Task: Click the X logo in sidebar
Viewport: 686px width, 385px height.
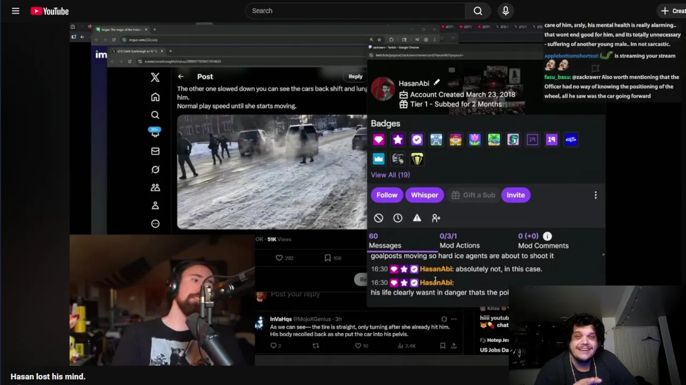Action: pos(155,78)
